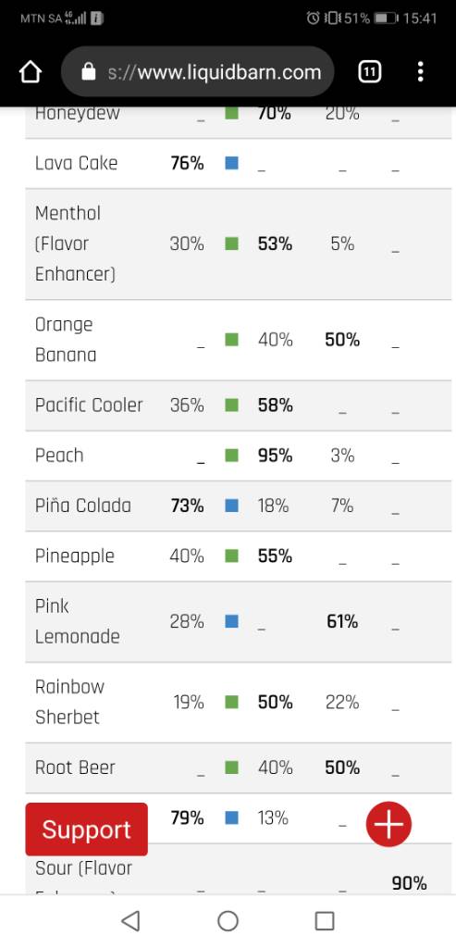456x948 pixels.
Task: Tap the red plus floating button
Action: (x=389, y=824)
